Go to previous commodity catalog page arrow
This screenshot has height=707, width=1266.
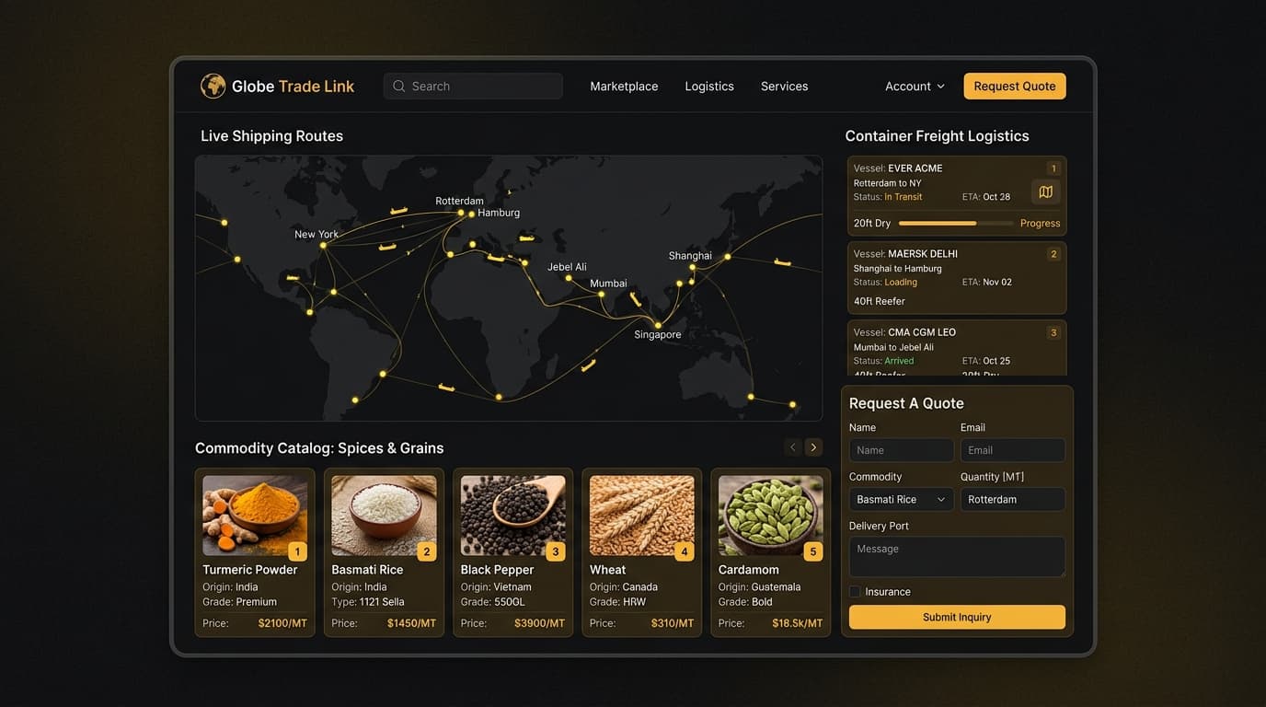click(x=793, y=447)
